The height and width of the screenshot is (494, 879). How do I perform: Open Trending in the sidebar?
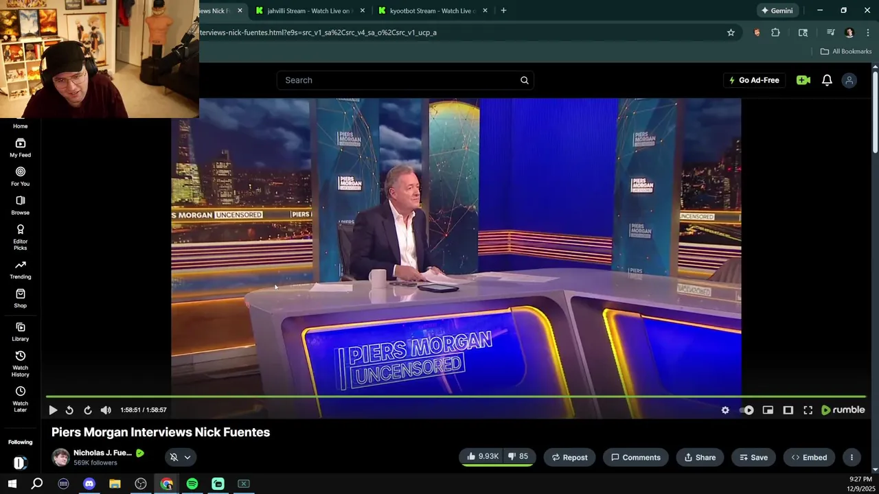21,270
